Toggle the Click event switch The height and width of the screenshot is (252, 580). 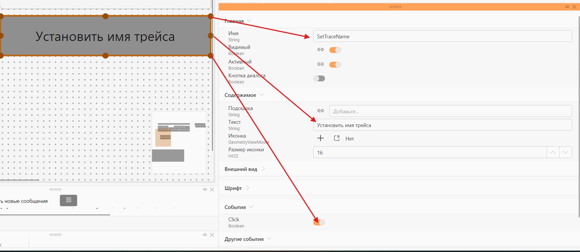tap(319, 222)
